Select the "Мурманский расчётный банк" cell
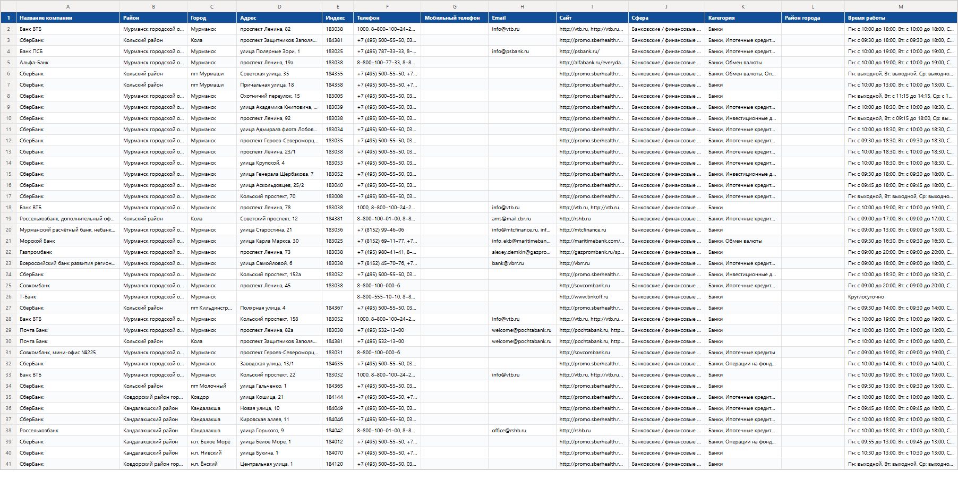958x479 pixels. (68, 230)
